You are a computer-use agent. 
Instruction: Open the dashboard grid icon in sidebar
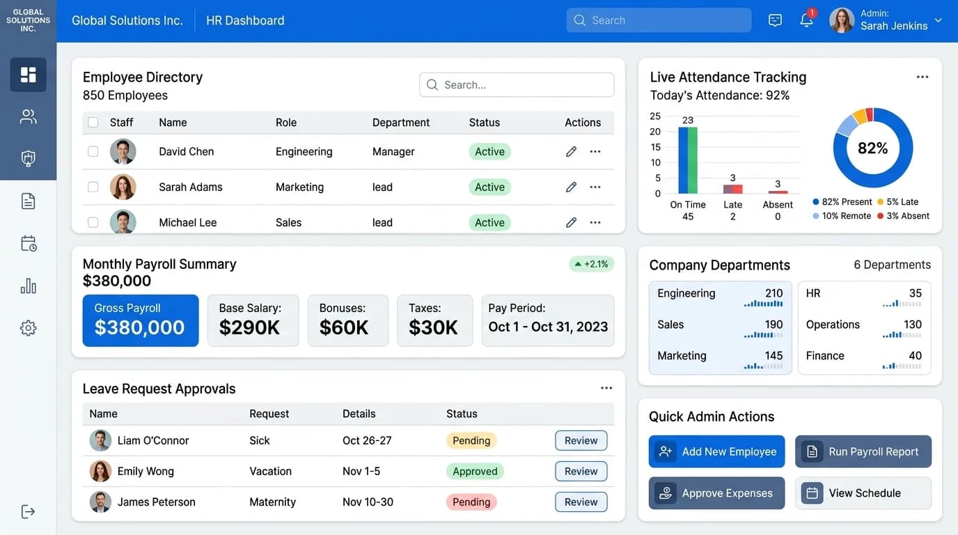(29, 75)
